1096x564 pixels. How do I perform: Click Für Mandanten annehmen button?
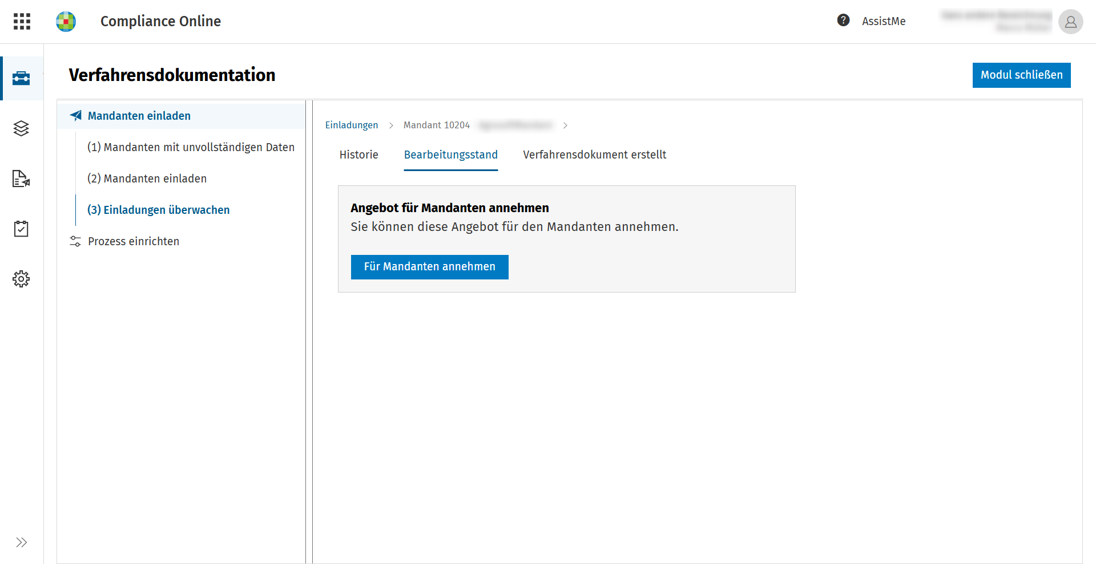pos(430,267)
